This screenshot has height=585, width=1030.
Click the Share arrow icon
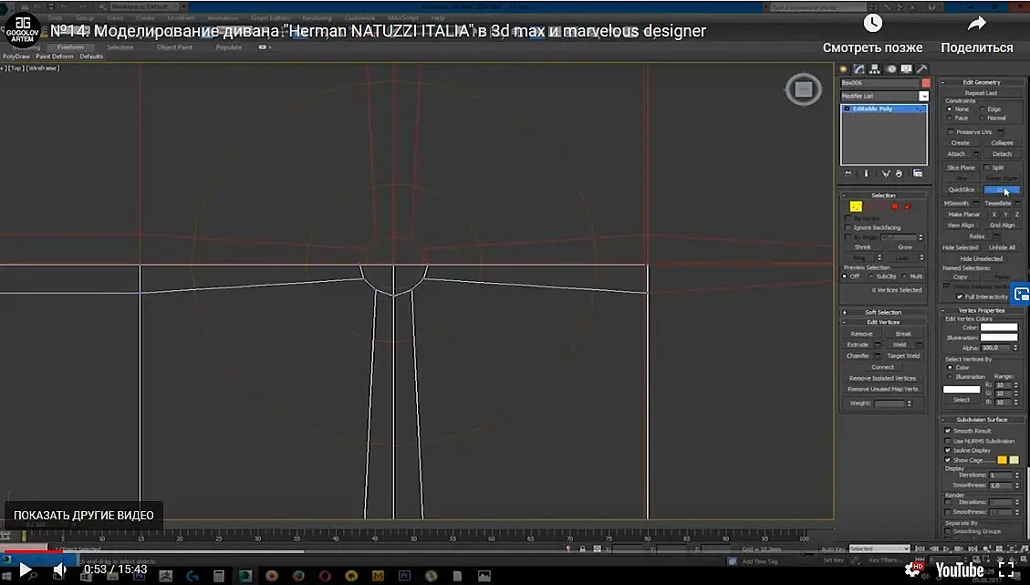(x=977, y=24)
